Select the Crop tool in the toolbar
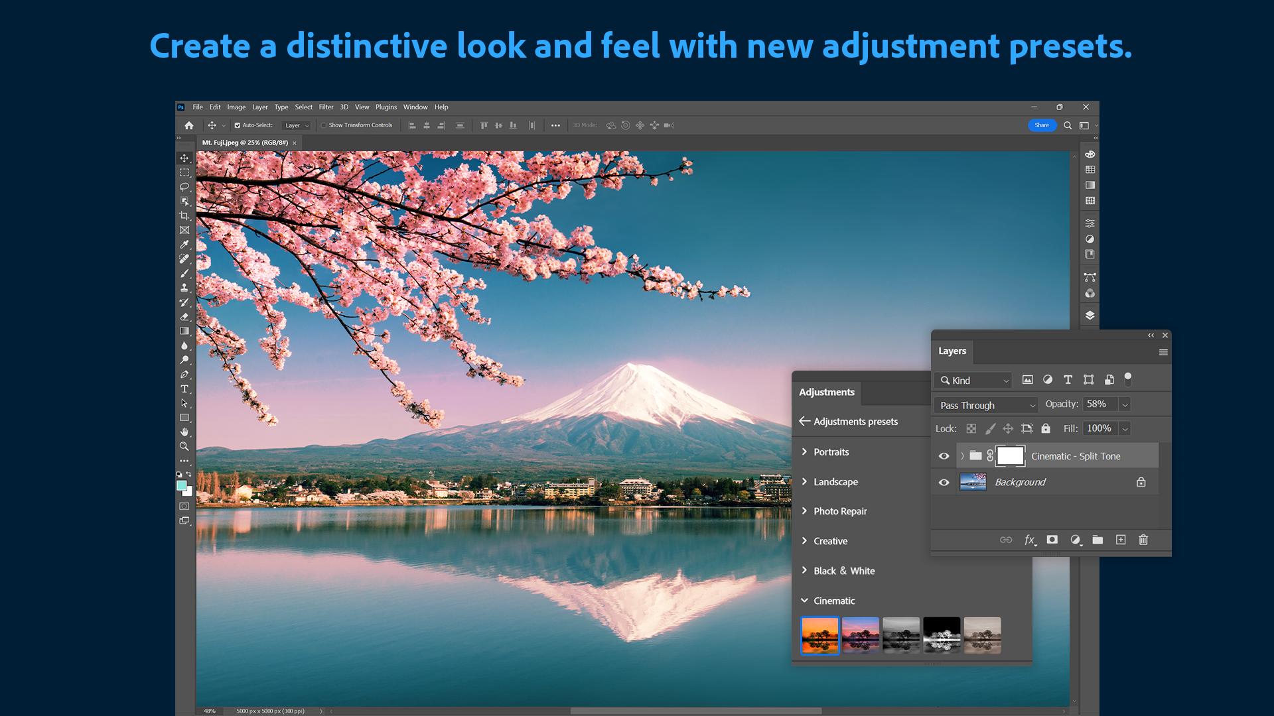Screen dimensions: 1274x716 [184, 215]
